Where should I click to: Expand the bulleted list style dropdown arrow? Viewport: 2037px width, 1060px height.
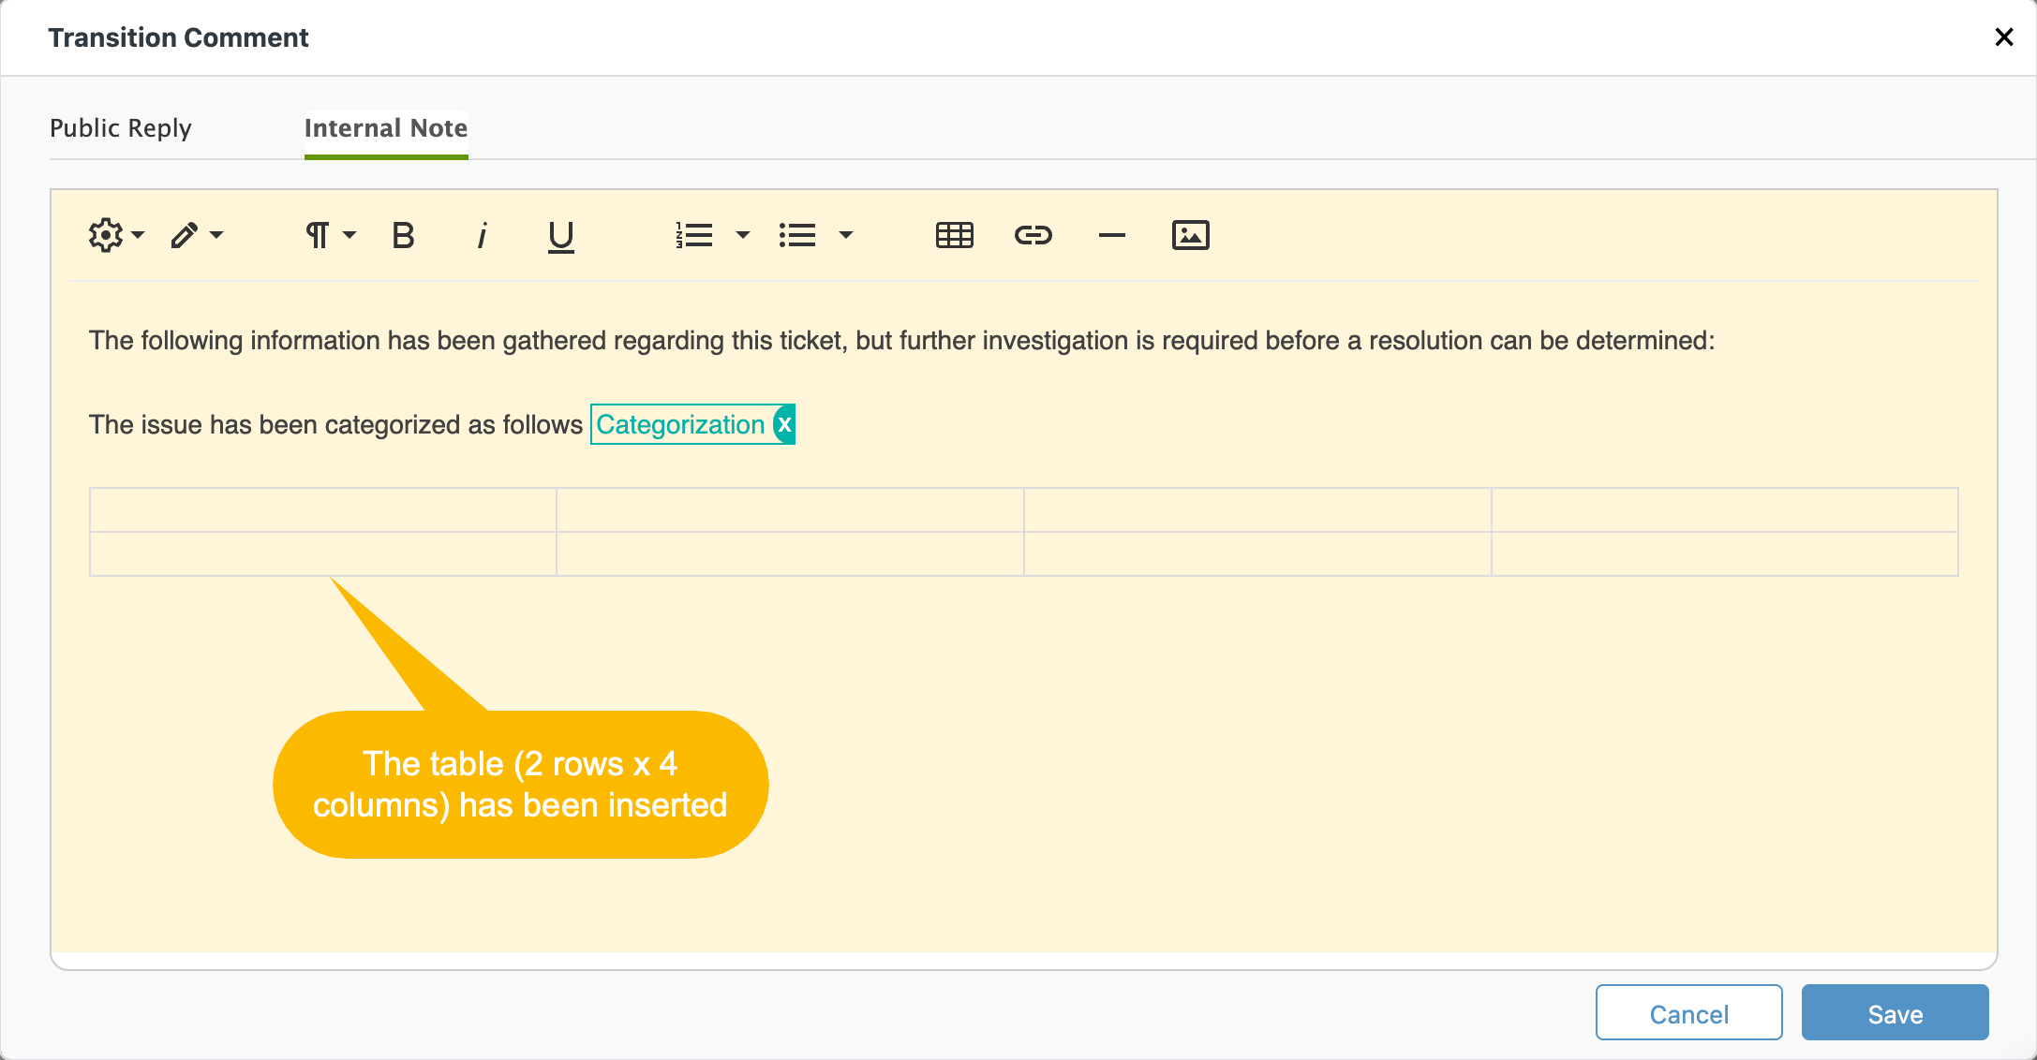(846, 235)
